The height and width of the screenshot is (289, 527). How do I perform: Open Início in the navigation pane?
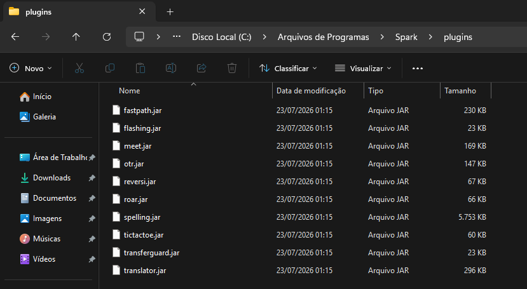[36, 97]
